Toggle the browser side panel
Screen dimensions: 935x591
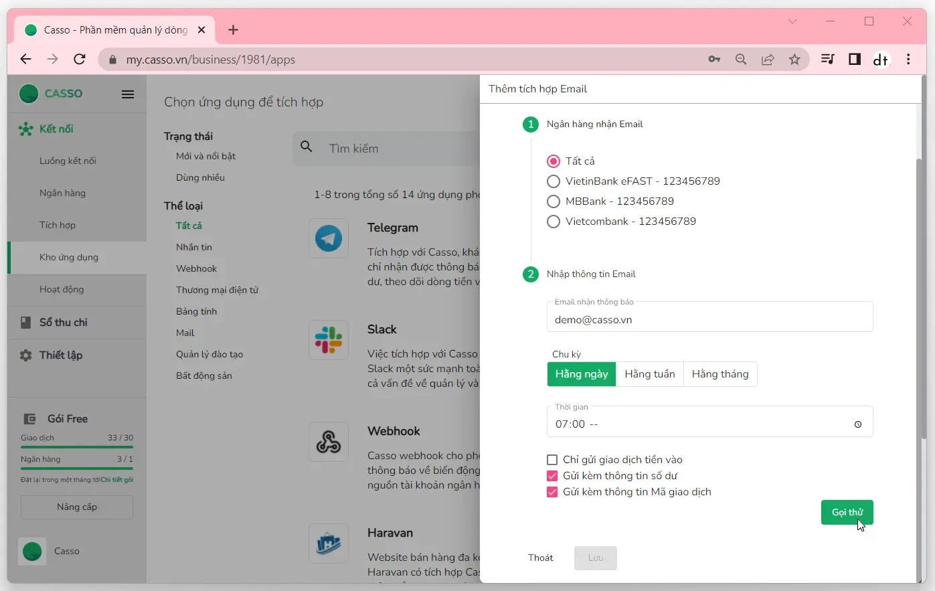(855, 60)
